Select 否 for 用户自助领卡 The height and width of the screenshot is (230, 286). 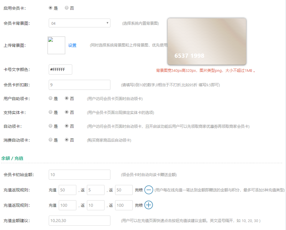coord(67,98)
